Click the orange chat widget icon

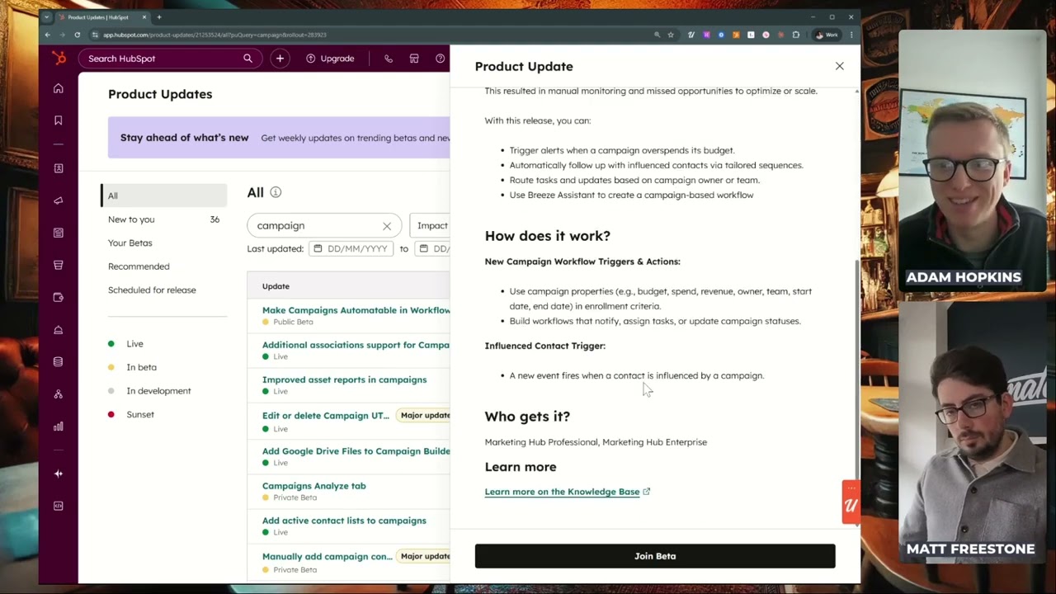point(851,502)
